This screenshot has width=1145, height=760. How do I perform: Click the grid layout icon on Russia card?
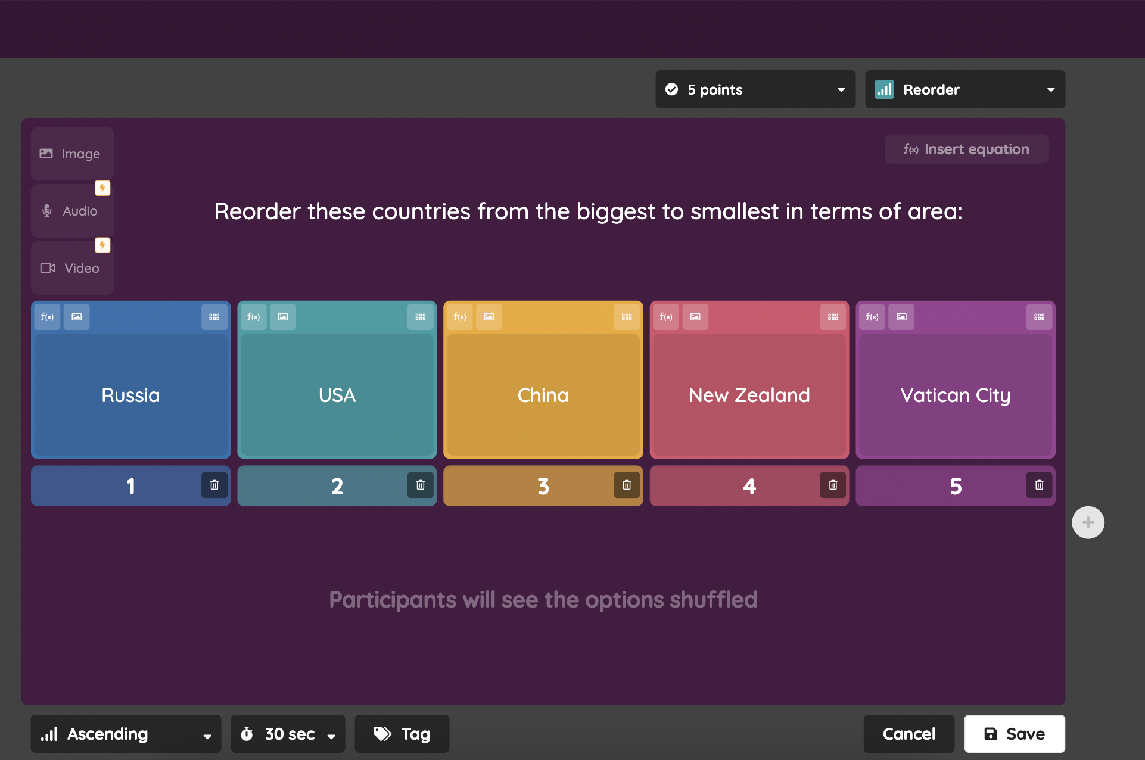tap(214, 316)
